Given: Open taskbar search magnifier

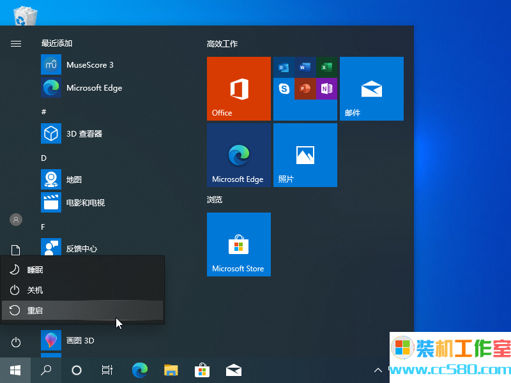Looking at the screenshot, I should coord(46,370).
